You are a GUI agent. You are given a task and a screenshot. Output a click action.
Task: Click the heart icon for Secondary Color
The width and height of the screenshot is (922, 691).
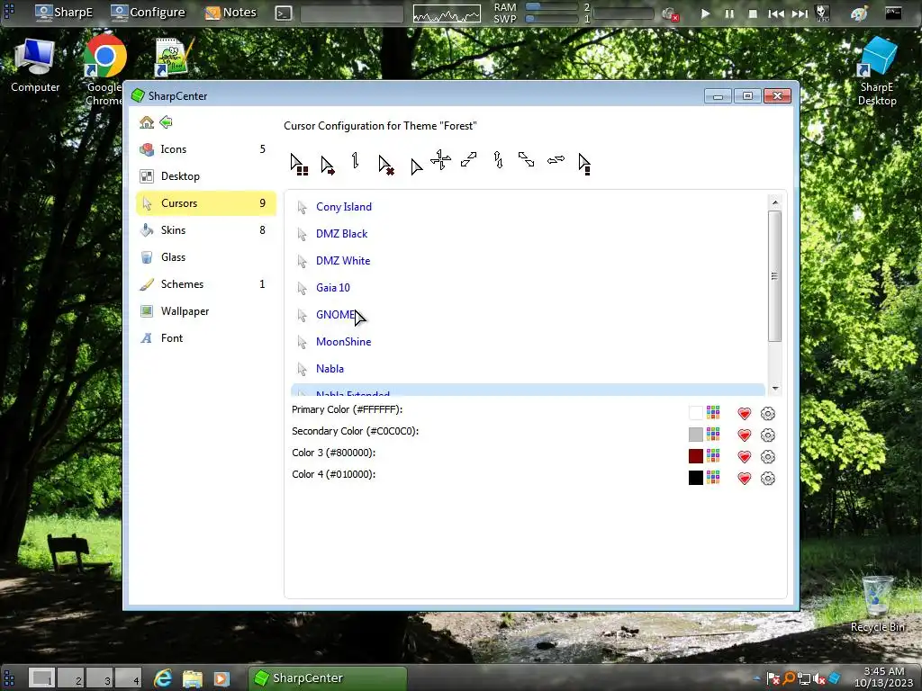click(745, 435)
